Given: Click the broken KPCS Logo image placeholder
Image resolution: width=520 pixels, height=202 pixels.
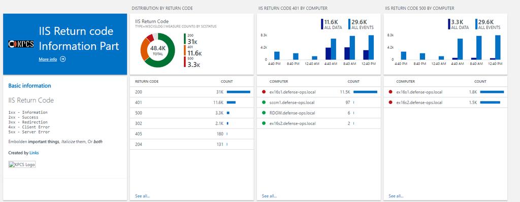Looking at the screenshot, I should 22,164.
